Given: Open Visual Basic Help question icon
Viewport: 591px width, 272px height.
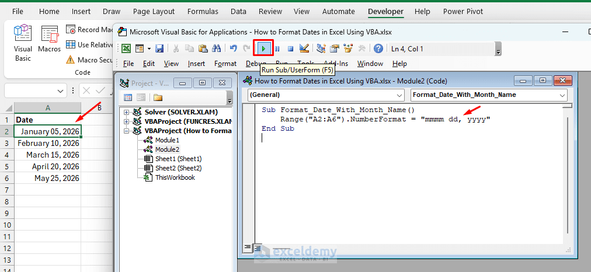Looking at the screenshot, I should pyautogui.click(x=378, y=48).
